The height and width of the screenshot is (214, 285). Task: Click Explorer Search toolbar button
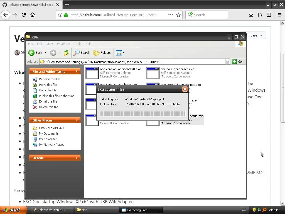point(82,53)
